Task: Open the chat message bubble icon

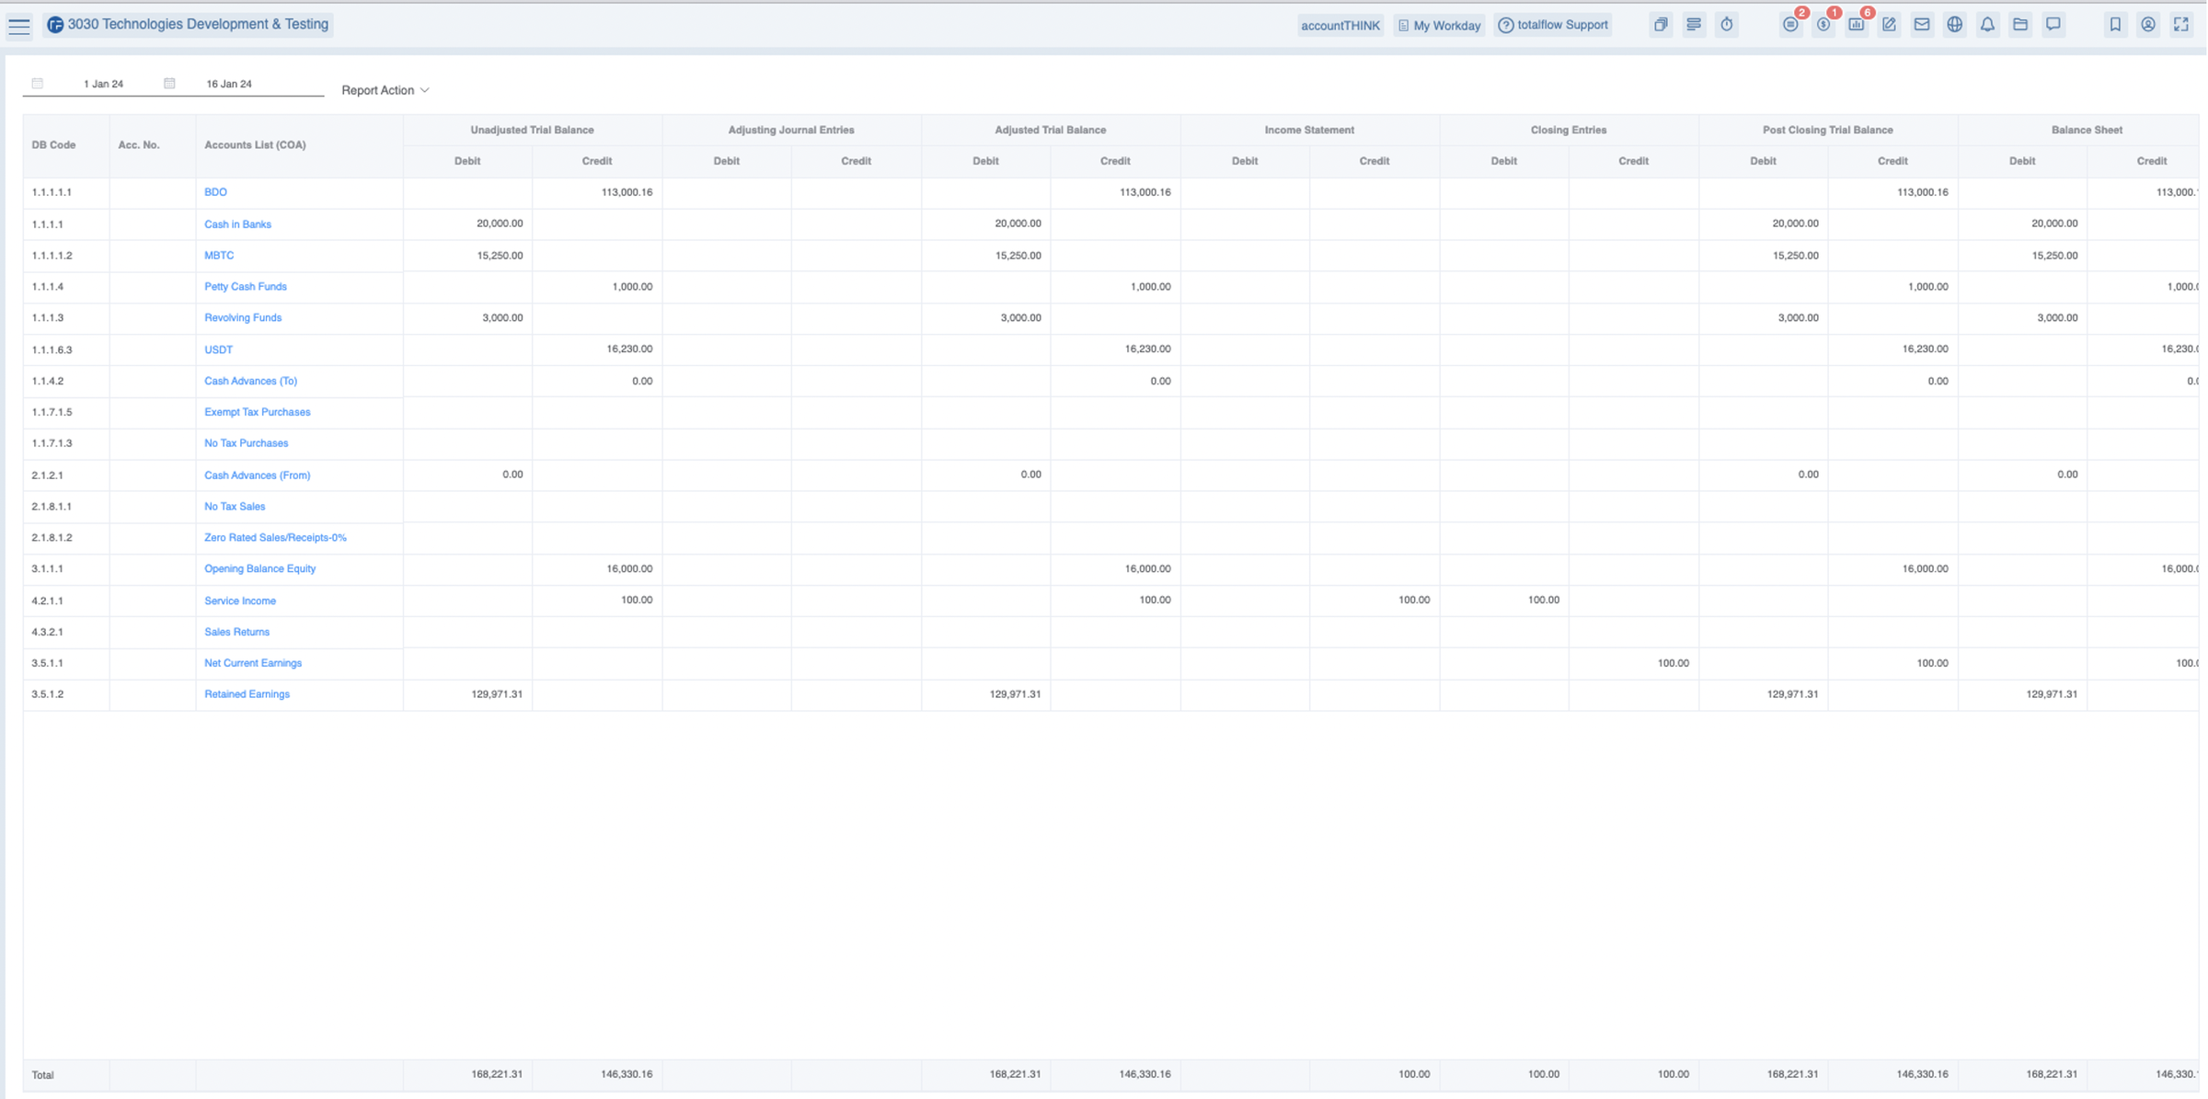Action: point(2053,25)
